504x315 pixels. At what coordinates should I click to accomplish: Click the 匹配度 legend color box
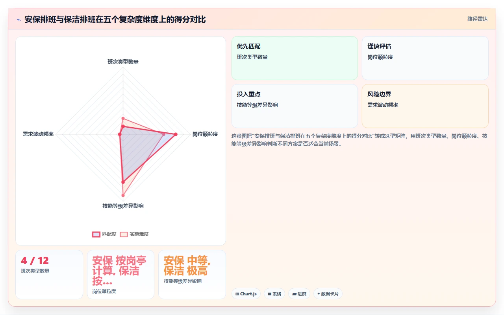pos(96,234)
